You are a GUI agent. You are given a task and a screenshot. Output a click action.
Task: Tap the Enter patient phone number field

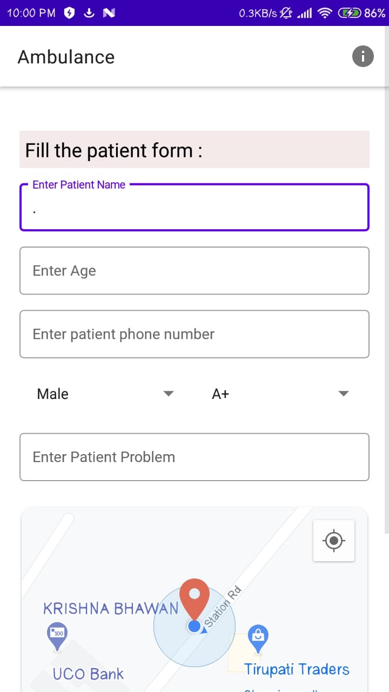194,334
